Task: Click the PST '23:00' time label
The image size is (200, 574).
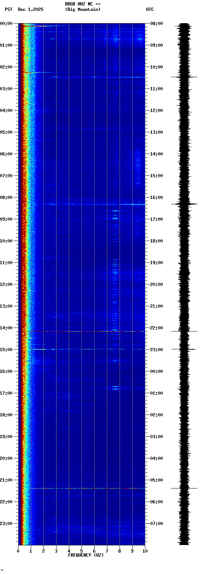Action: pos(6,524)
